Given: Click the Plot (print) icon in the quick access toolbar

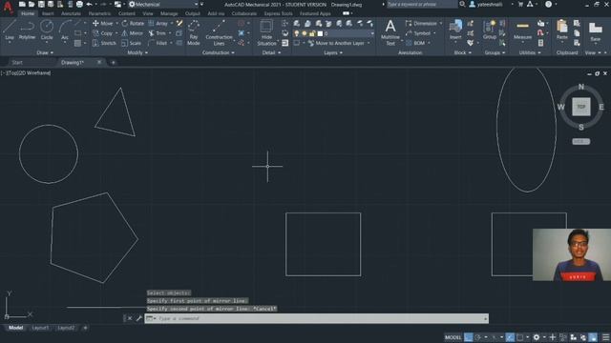Looking at the screenshot, I should click(79, 4).
